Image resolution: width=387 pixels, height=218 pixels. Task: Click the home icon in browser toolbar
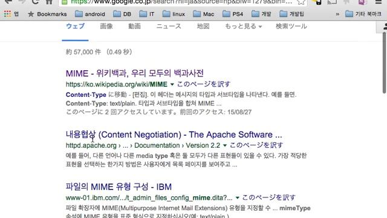coord(49,1)
